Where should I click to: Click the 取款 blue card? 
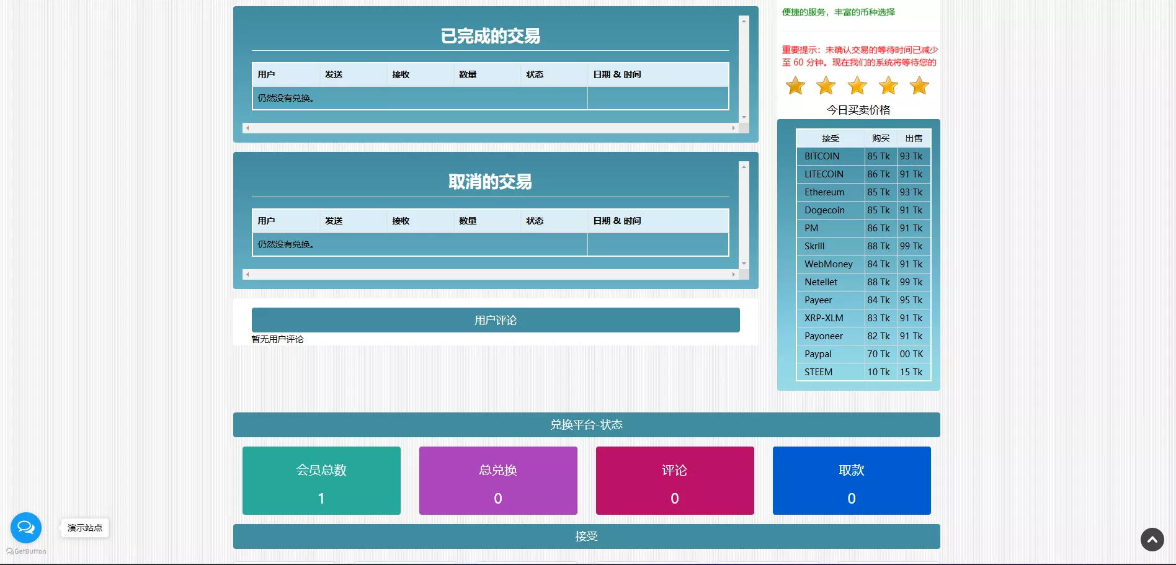click(x=851, y=481)
